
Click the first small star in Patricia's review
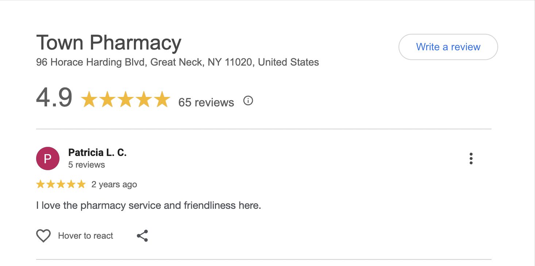[x=40, y=184]
